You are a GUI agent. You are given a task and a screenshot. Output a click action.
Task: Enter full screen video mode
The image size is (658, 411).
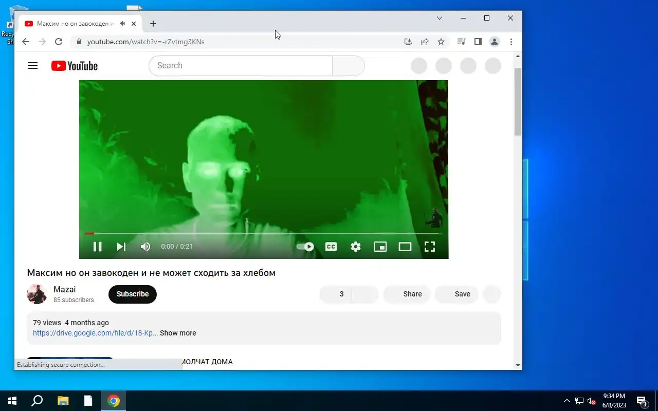[430, 247]
